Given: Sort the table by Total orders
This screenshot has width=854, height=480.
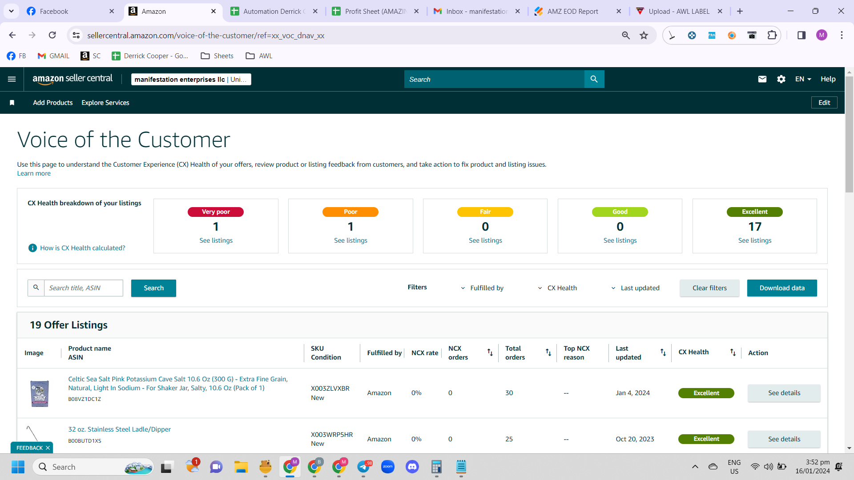Looking at the screenshot, I should tap(548, 352).
